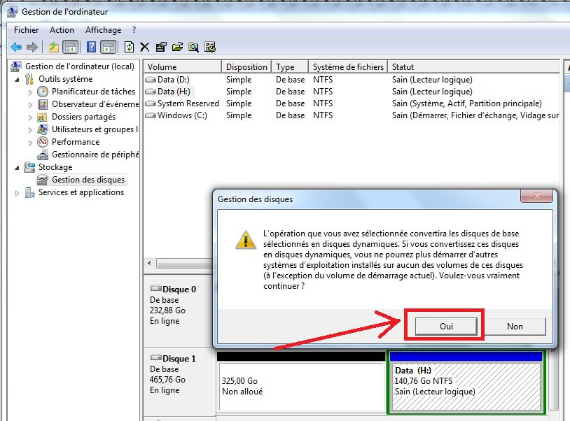This screenshot has width=570, height=421.
Task: Open the Action menu
Action: [62, 30]
